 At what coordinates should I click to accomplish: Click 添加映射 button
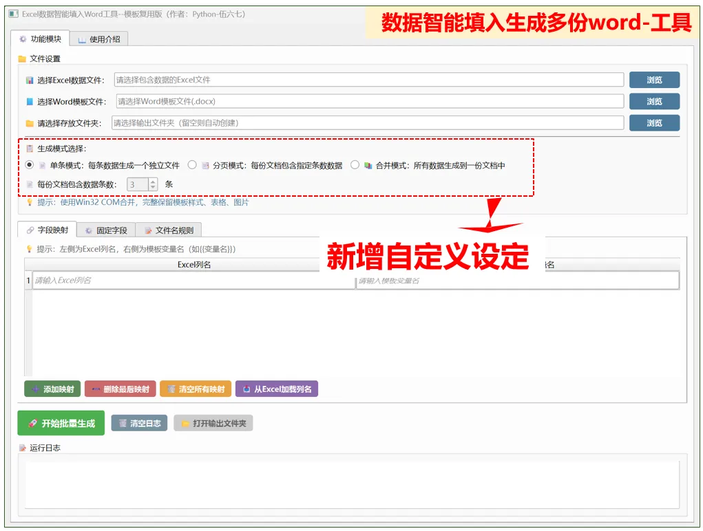(52, 389)
